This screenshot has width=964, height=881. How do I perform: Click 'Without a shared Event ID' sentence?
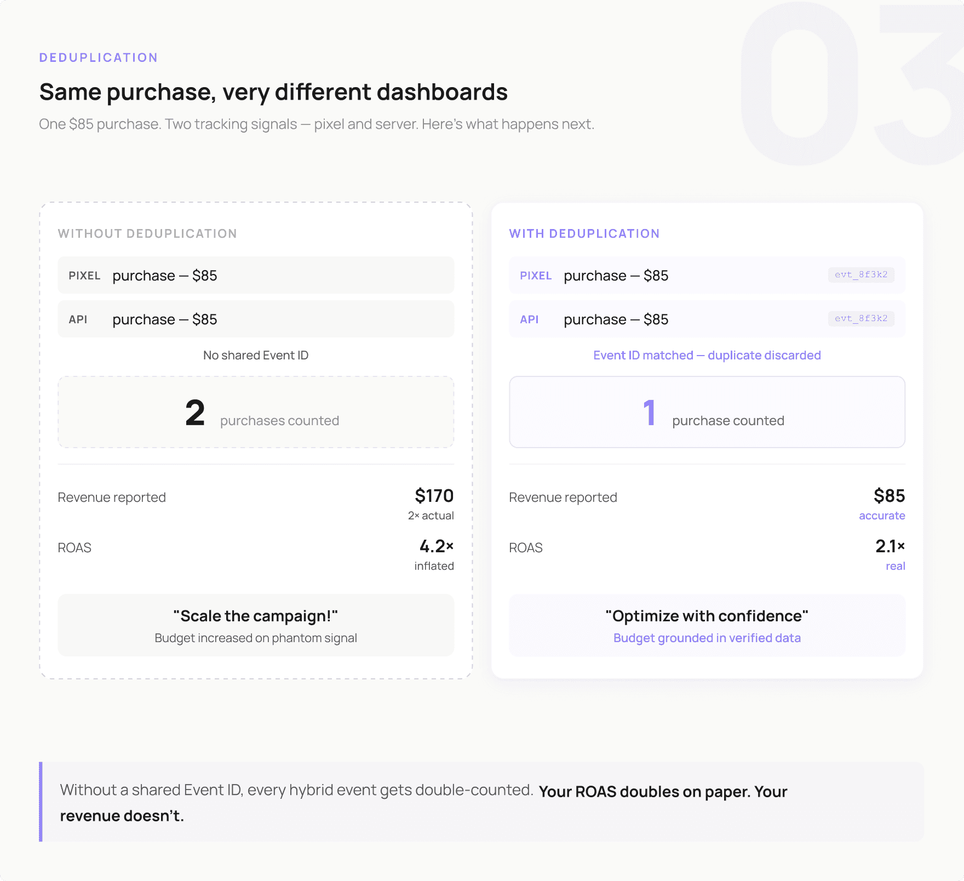(297, 790)
